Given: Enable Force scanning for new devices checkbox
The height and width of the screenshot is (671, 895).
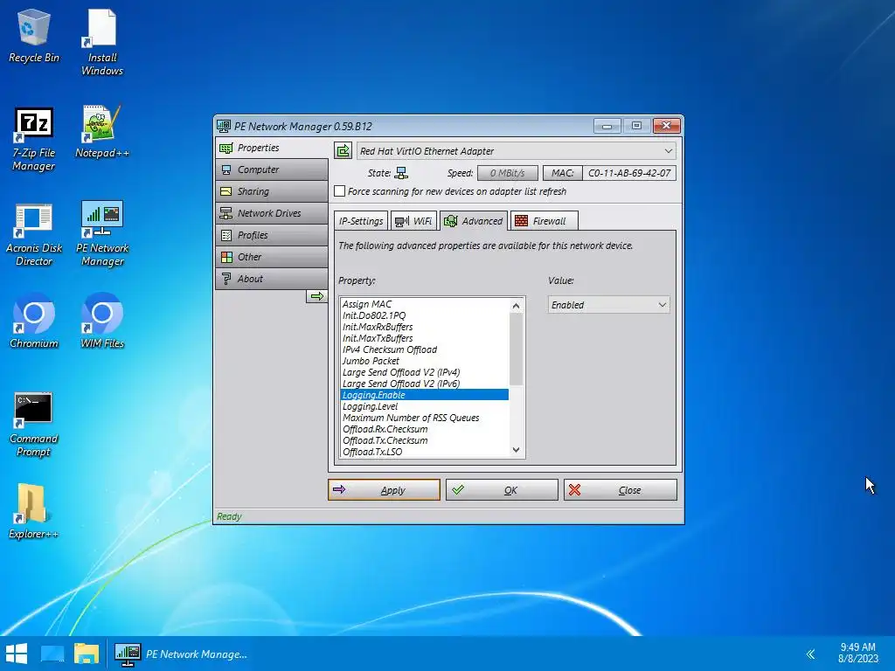Looking at the screenshot, I should point(340,191).
